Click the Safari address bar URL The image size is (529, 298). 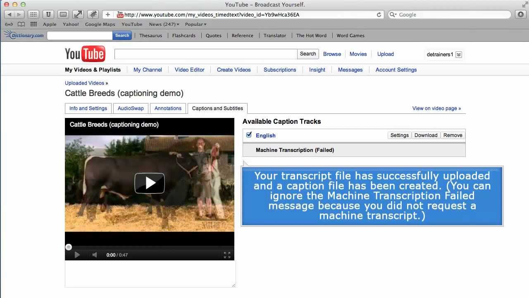[x=212, y=14]
